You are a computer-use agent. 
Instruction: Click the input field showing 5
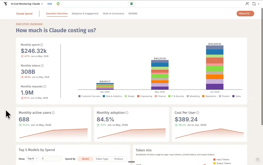pos(52,159)
